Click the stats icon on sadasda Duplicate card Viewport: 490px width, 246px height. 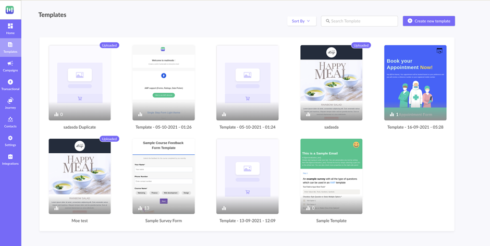pos(56,115)
